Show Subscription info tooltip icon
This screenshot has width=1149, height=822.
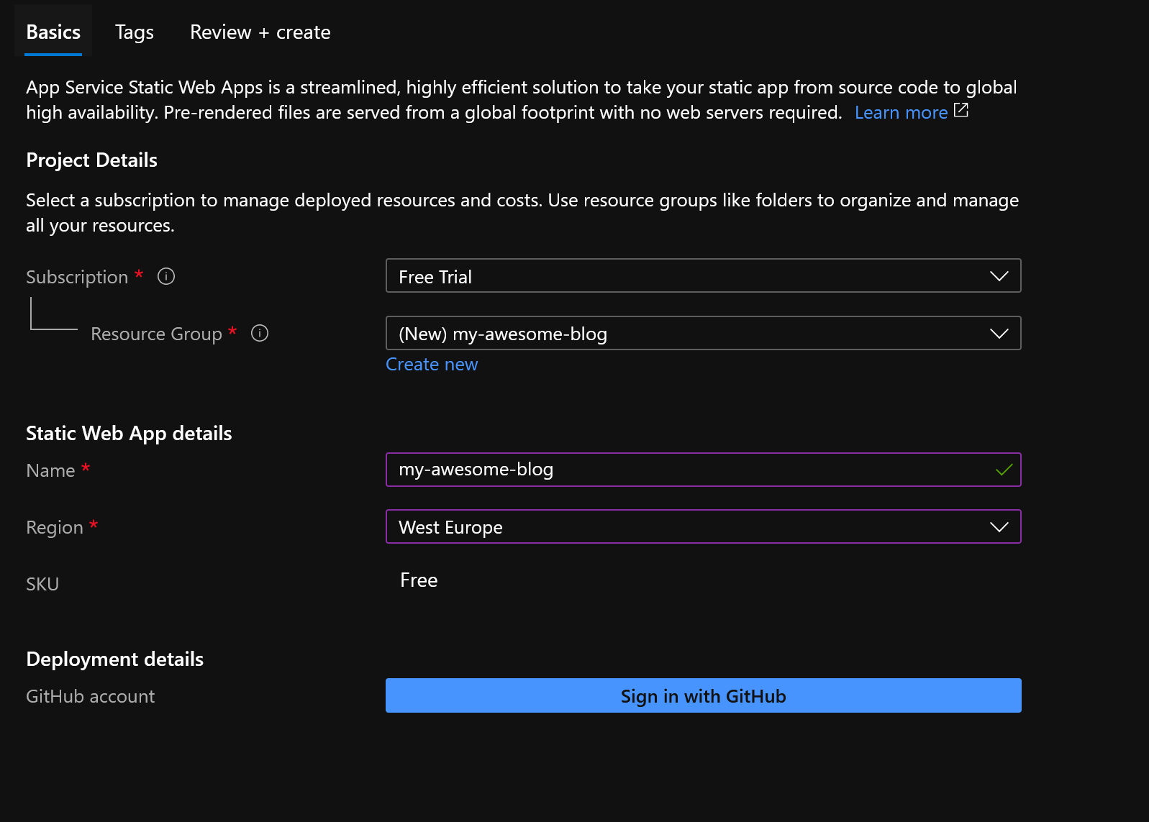click(x=166, y=276)
